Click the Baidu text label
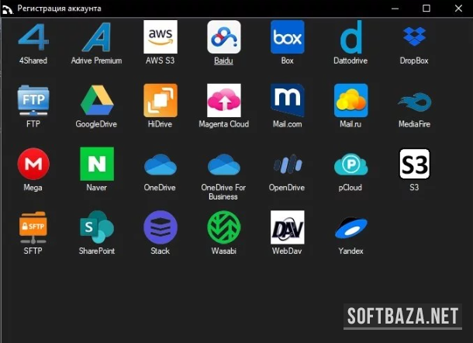 [x=223, y=61]
